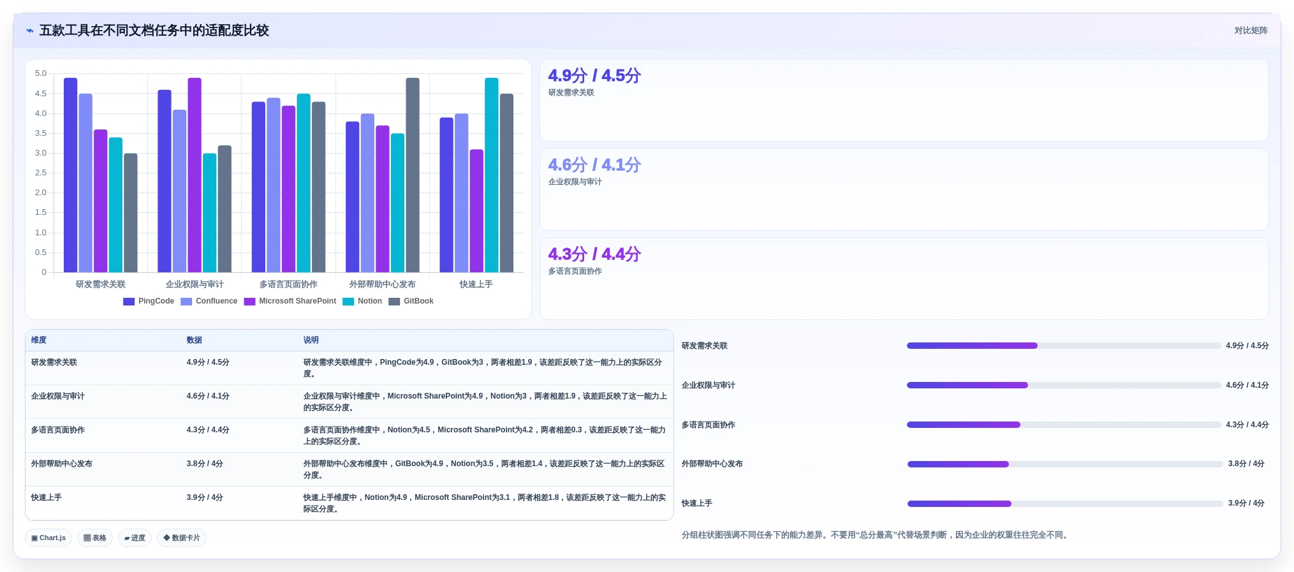Click the 说明 column header

[311, 341]
